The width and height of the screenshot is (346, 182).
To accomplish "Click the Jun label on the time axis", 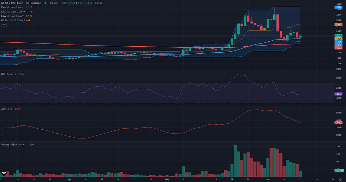I will click(x=268, y=180).
